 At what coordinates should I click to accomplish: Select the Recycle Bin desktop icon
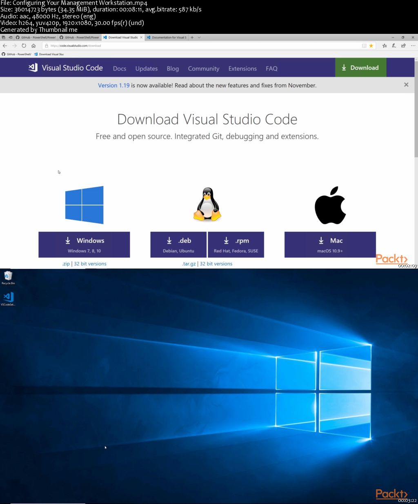(8, 278)
